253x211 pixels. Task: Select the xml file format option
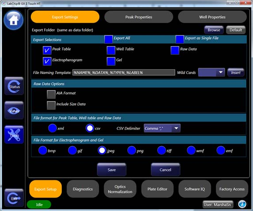(x=52, y=128)
